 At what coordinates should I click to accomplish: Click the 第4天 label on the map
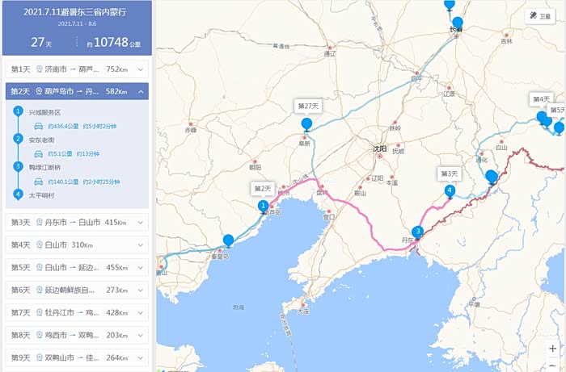(541, 98)
